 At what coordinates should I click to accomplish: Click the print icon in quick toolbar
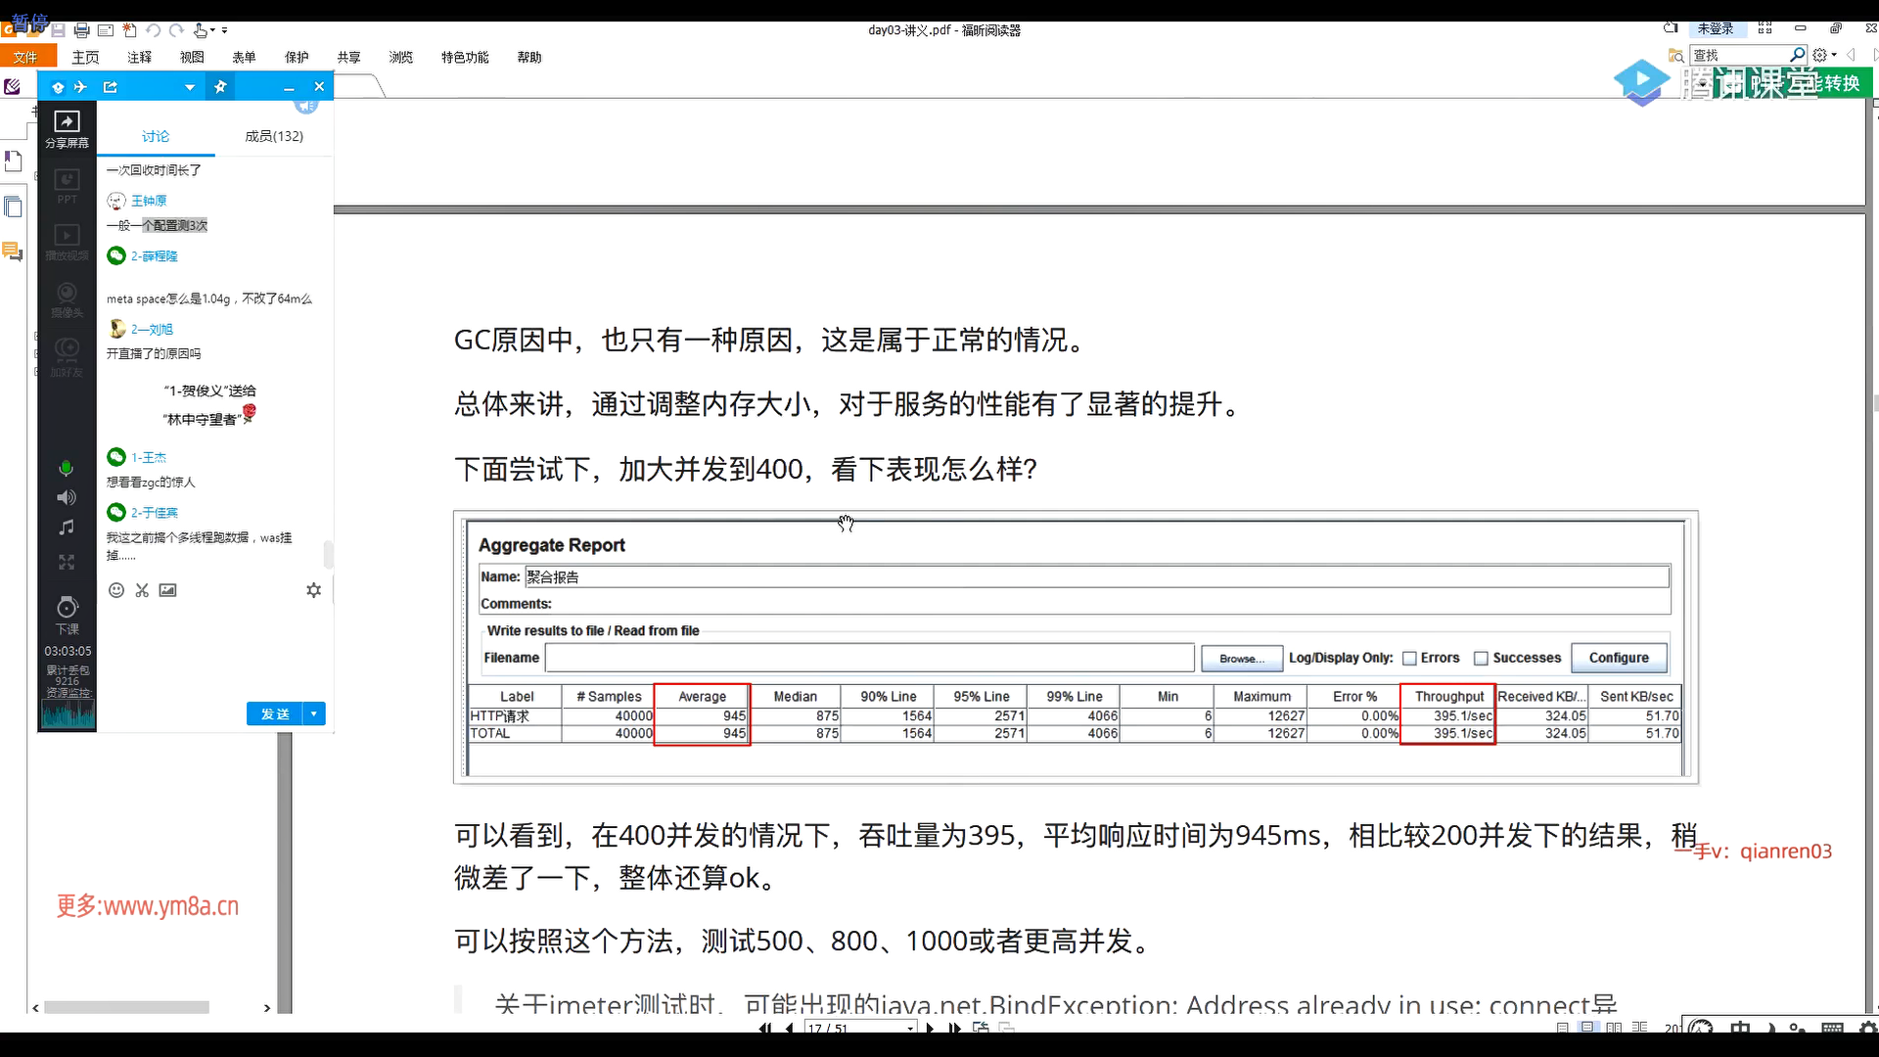coord(82,30)
